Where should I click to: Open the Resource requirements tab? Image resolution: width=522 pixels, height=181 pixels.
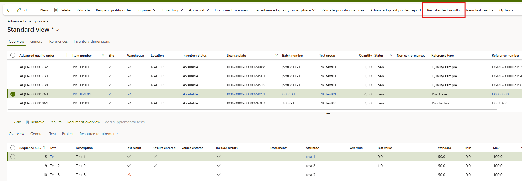pos(99,134)
